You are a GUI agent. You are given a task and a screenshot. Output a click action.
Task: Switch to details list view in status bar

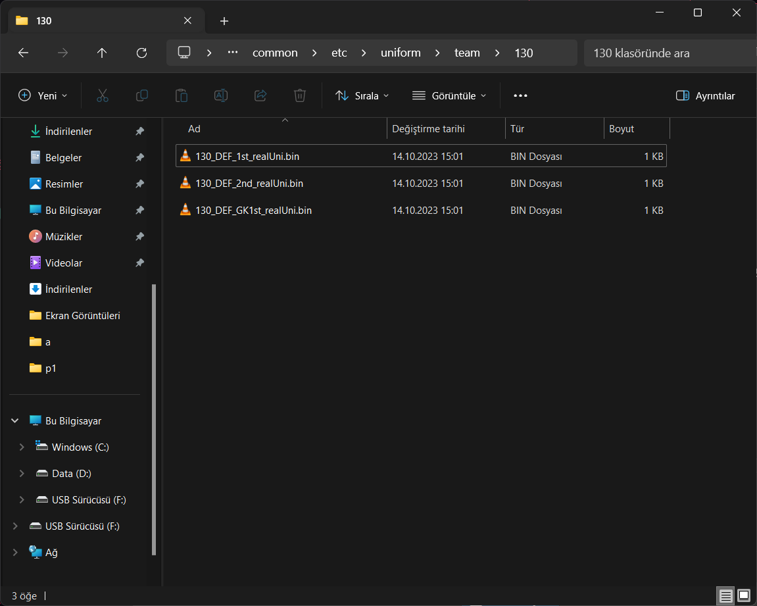725,596
